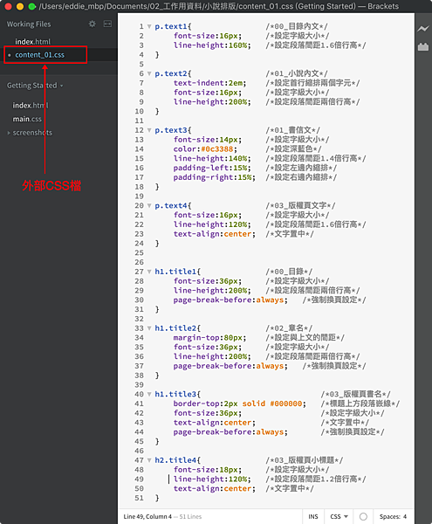Image resolution: width=432 pixels, height=524 pixels.
Task: Open Getting Started project dropdown
Action: point(35,86)
